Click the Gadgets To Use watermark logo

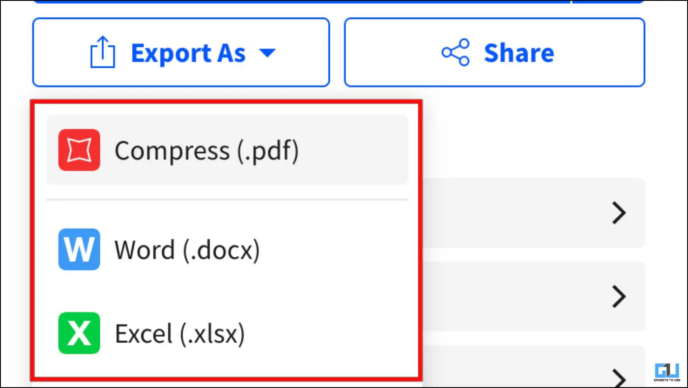click(x=667, y=372)
